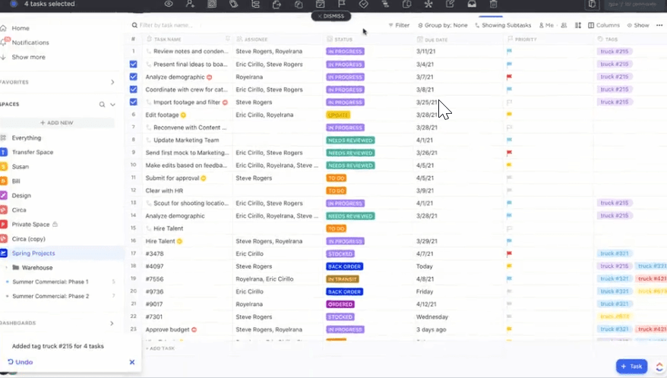The height and width of the screenshot is (378, 667).
Task: Expand Dashboards section chevron
Action: (x=112, y=323)
